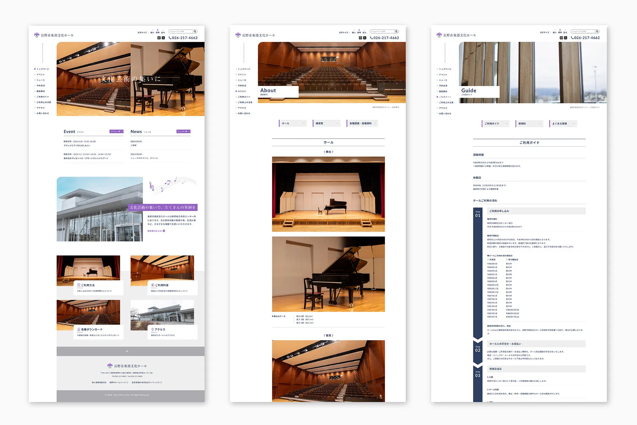Open X (Twitter) icon on the Guide page
Viewport: 637px width, 425px height.
click(x=566, y=38)
